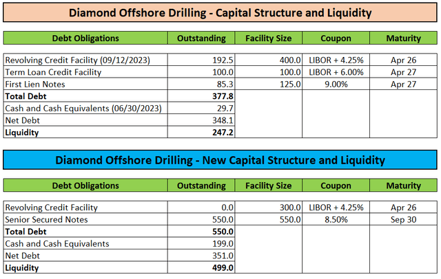The width and height of the screenshot is (441, 279).
Task: Select 'Outstanding' header in the New Capital Structure table
Action: 201,186
